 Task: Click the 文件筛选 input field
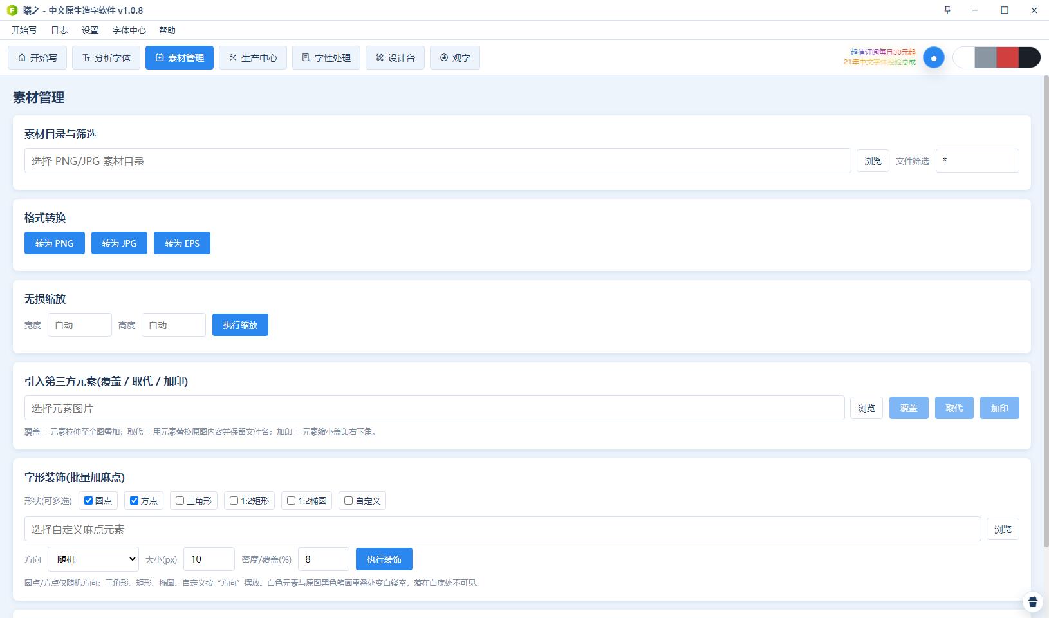977,161
